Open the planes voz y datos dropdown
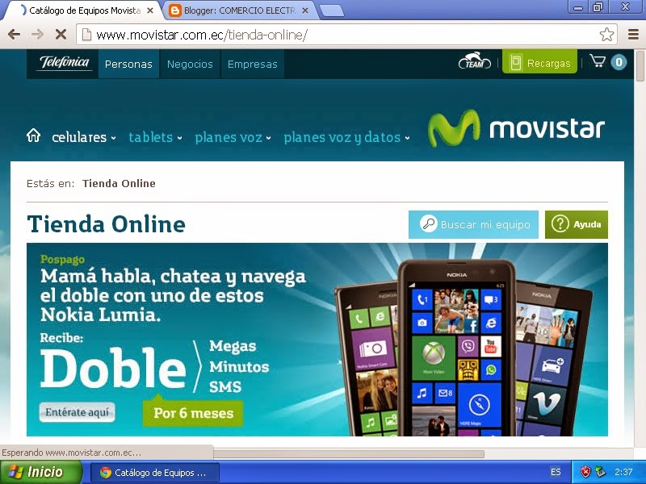646x484 pixels. pyautogui.click(x=347, y=137)
